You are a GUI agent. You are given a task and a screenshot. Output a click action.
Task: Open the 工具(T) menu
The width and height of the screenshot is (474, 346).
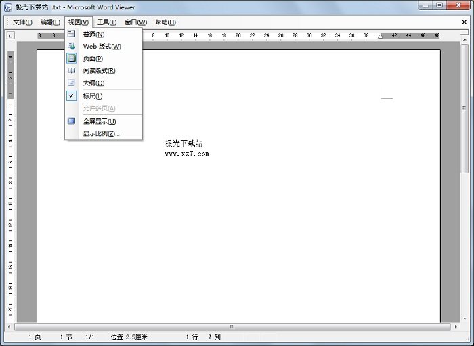tap(106, 22)
